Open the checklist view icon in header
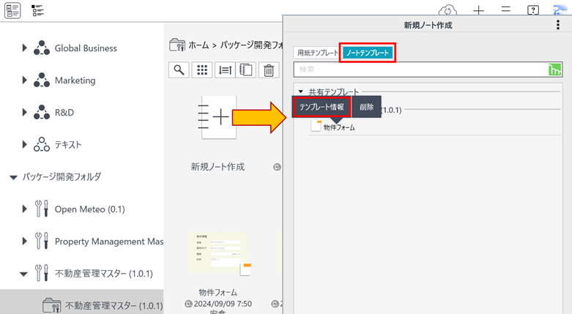Screen dimensions: 572x314 click(37, 10)
